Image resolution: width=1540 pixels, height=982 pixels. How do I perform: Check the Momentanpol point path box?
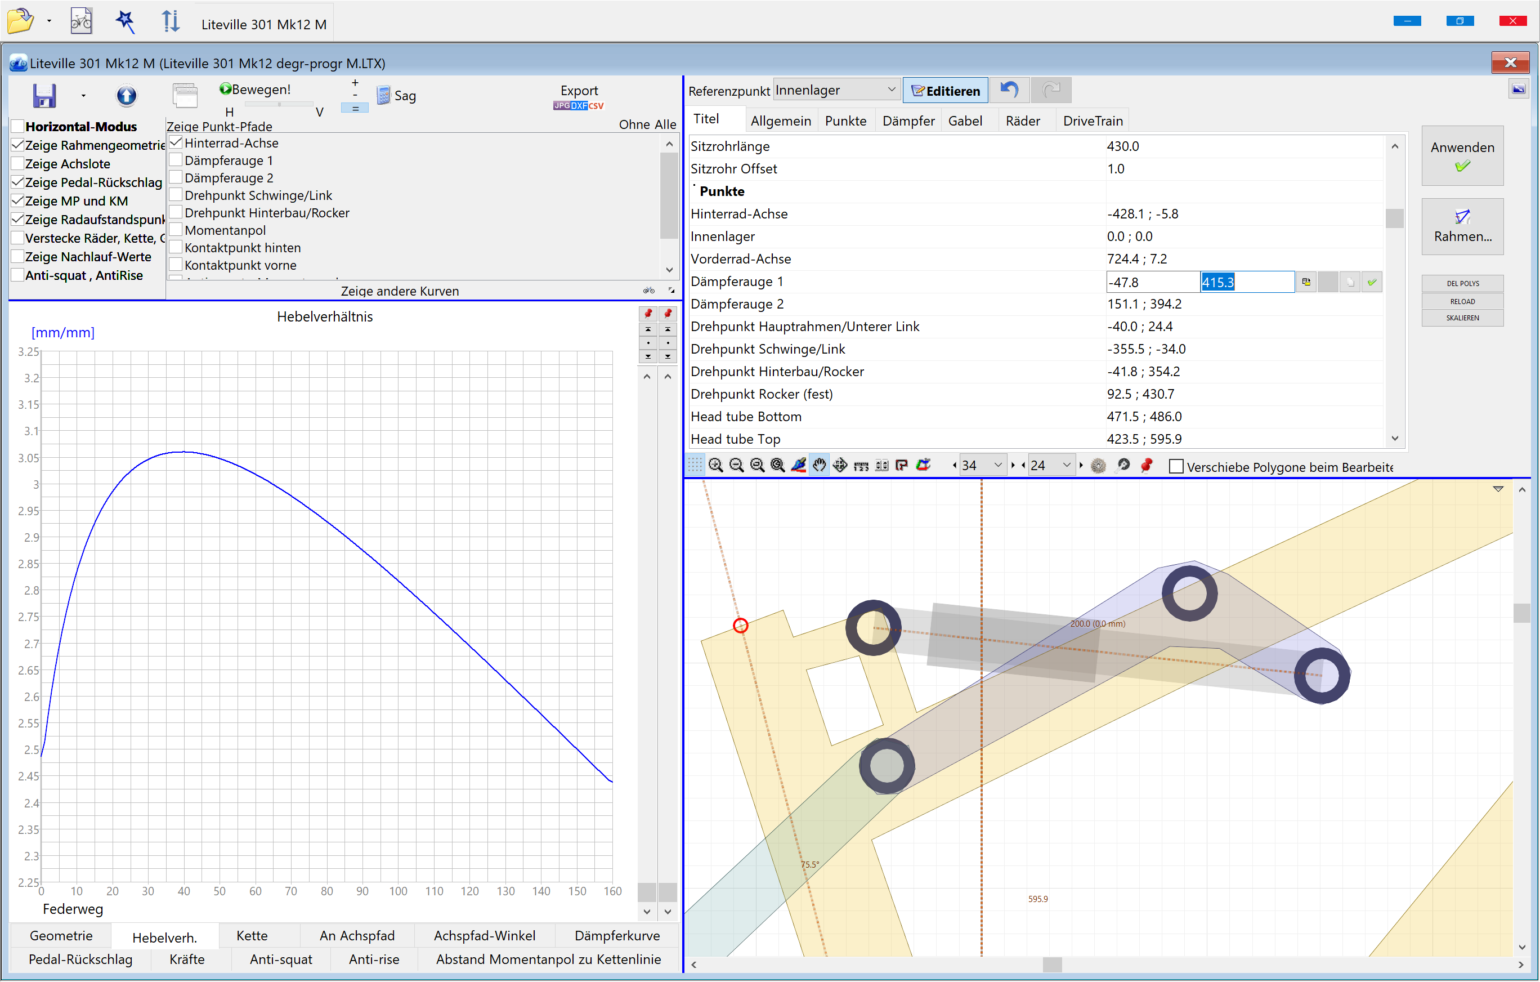(176, 230)
